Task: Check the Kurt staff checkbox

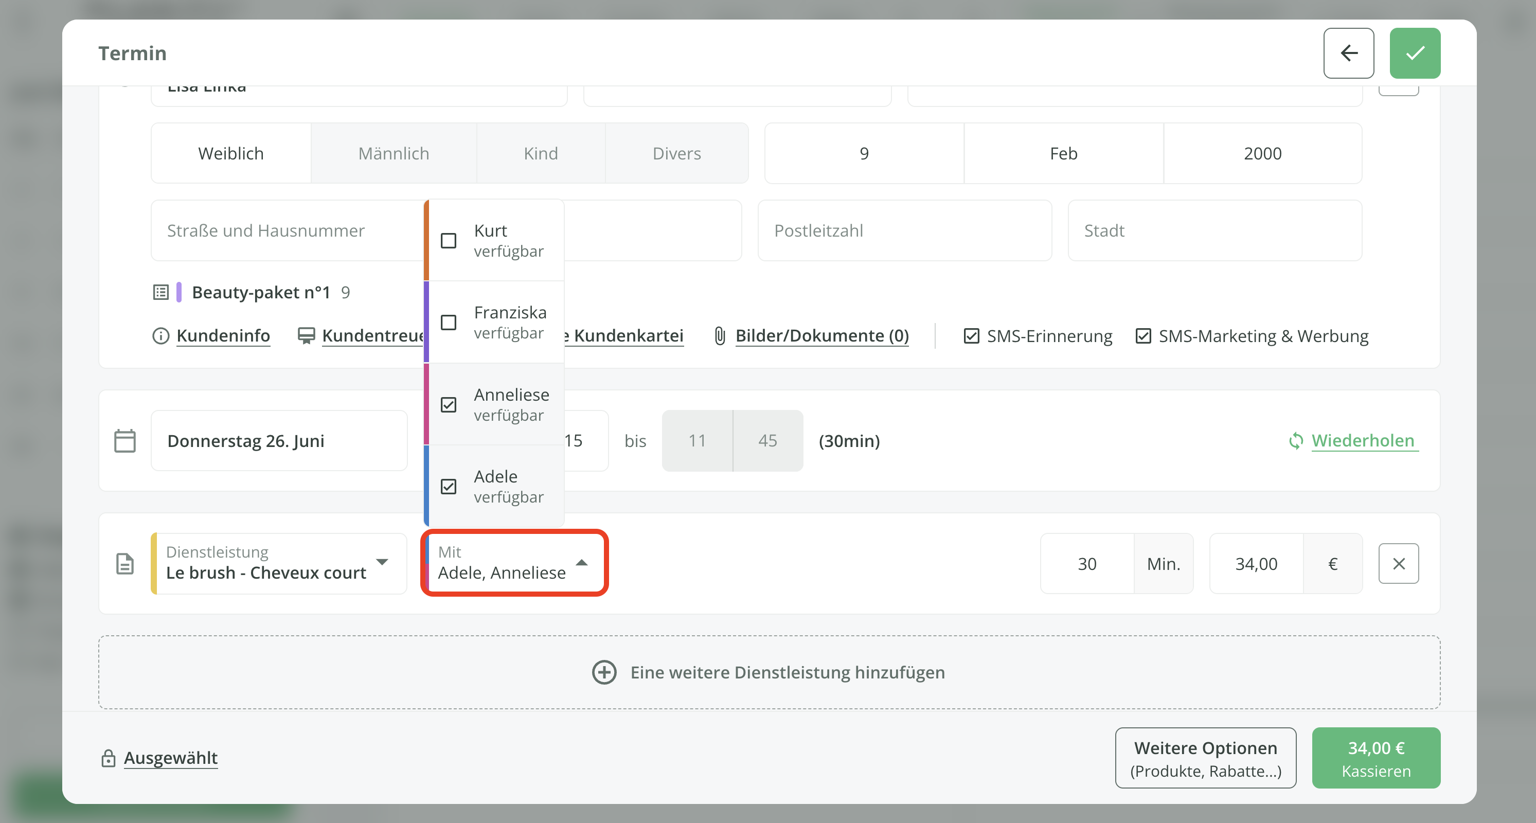Action: (449, 240)
